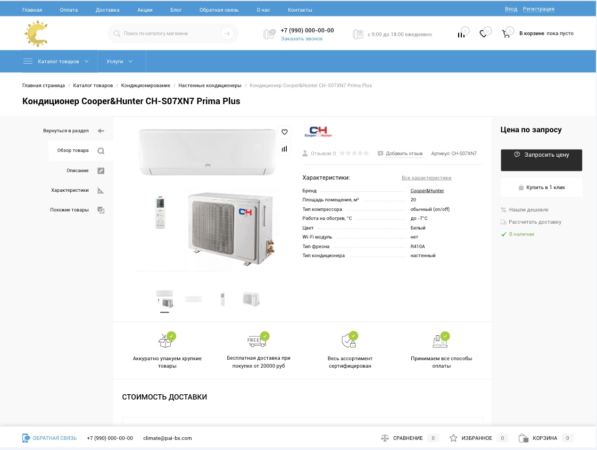Screen dimensions: 597x450
Task: Add product to comparison with bars icon
Action: coord(285,149)
